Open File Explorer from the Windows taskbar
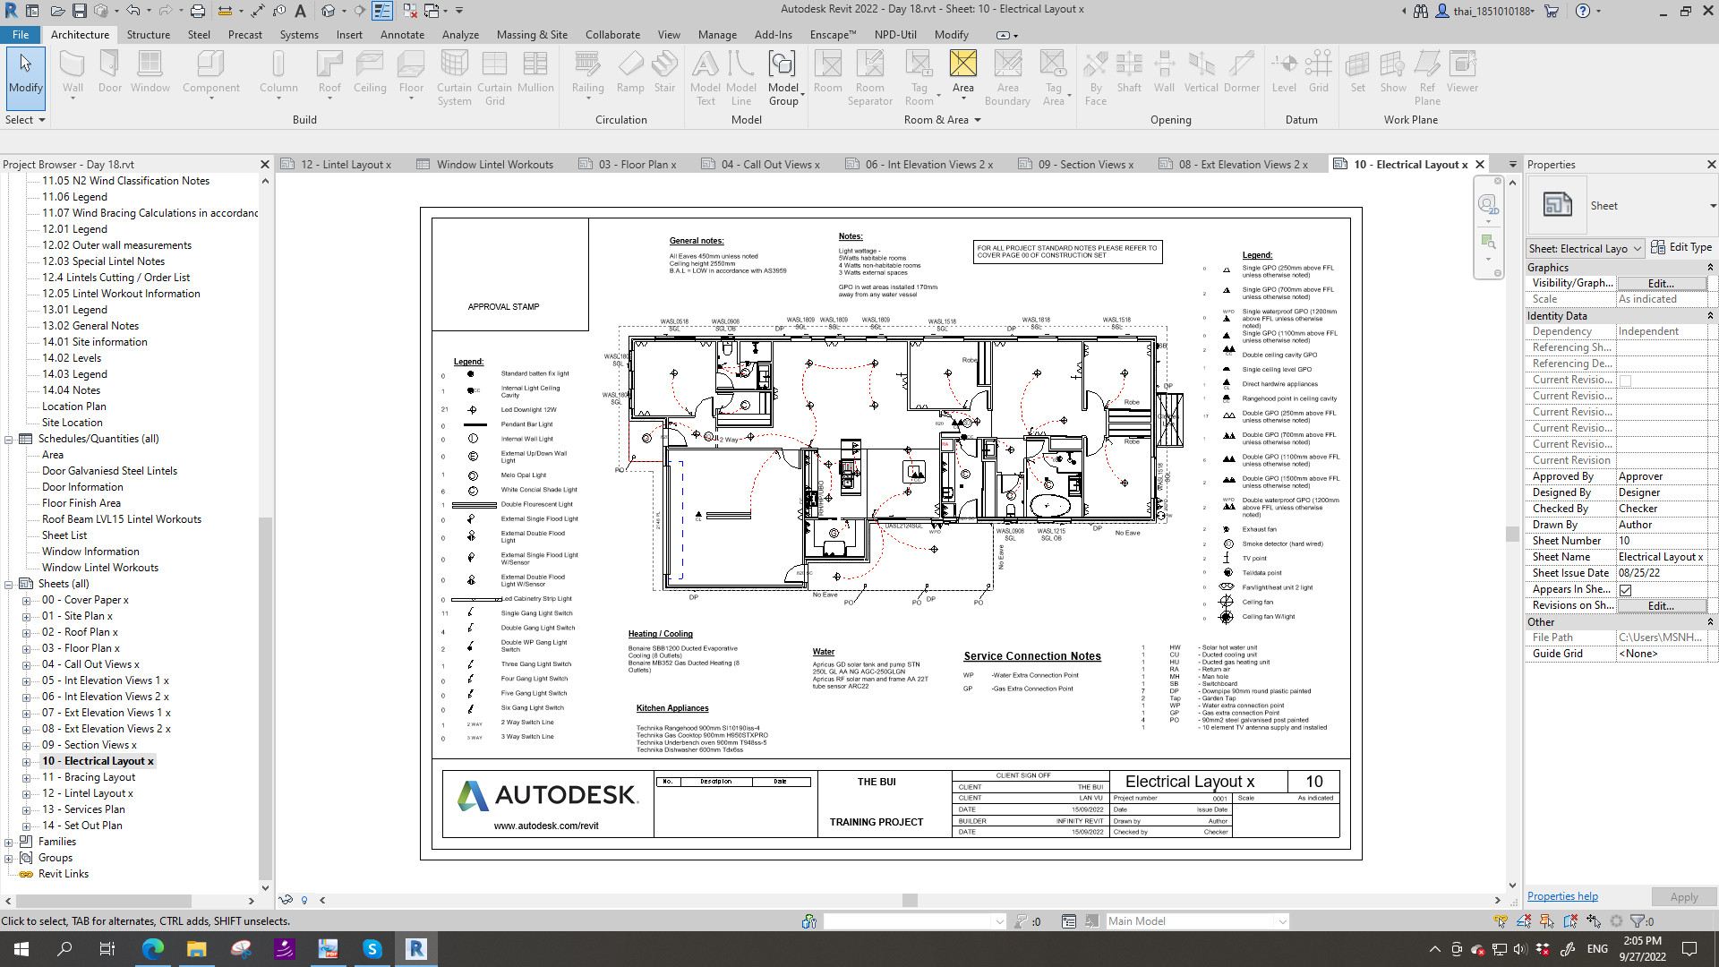The width and height of the screenshot is (1719, 967). click(196, 948)
